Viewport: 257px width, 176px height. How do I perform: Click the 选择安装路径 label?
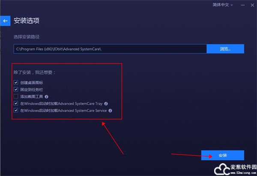pos(27,37)
